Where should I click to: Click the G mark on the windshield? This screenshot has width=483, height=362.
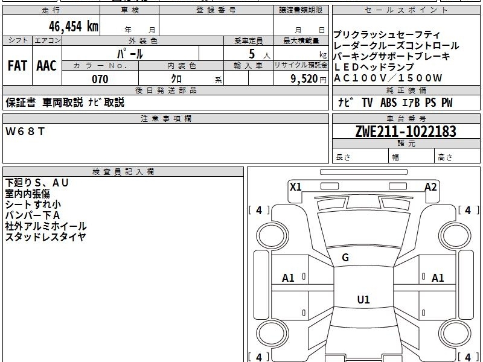point(345,258)
